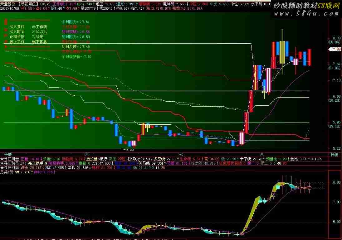
Task: Click the 6.68 price axis label
Action: tap(337, 96)
